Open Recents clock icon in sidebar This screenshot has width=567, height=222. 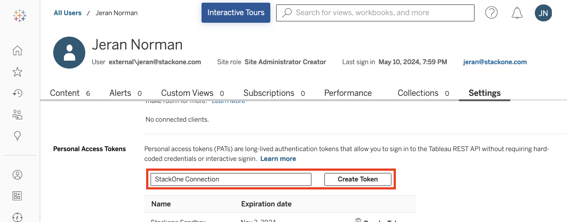click(17, 93)
